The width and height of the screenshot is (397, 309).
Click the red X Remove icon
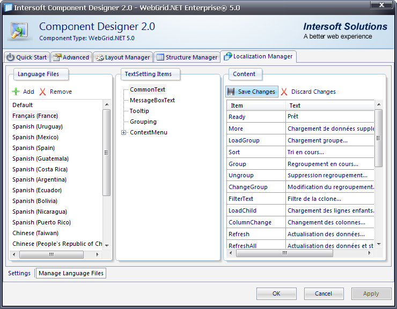[x=42, y=92]
